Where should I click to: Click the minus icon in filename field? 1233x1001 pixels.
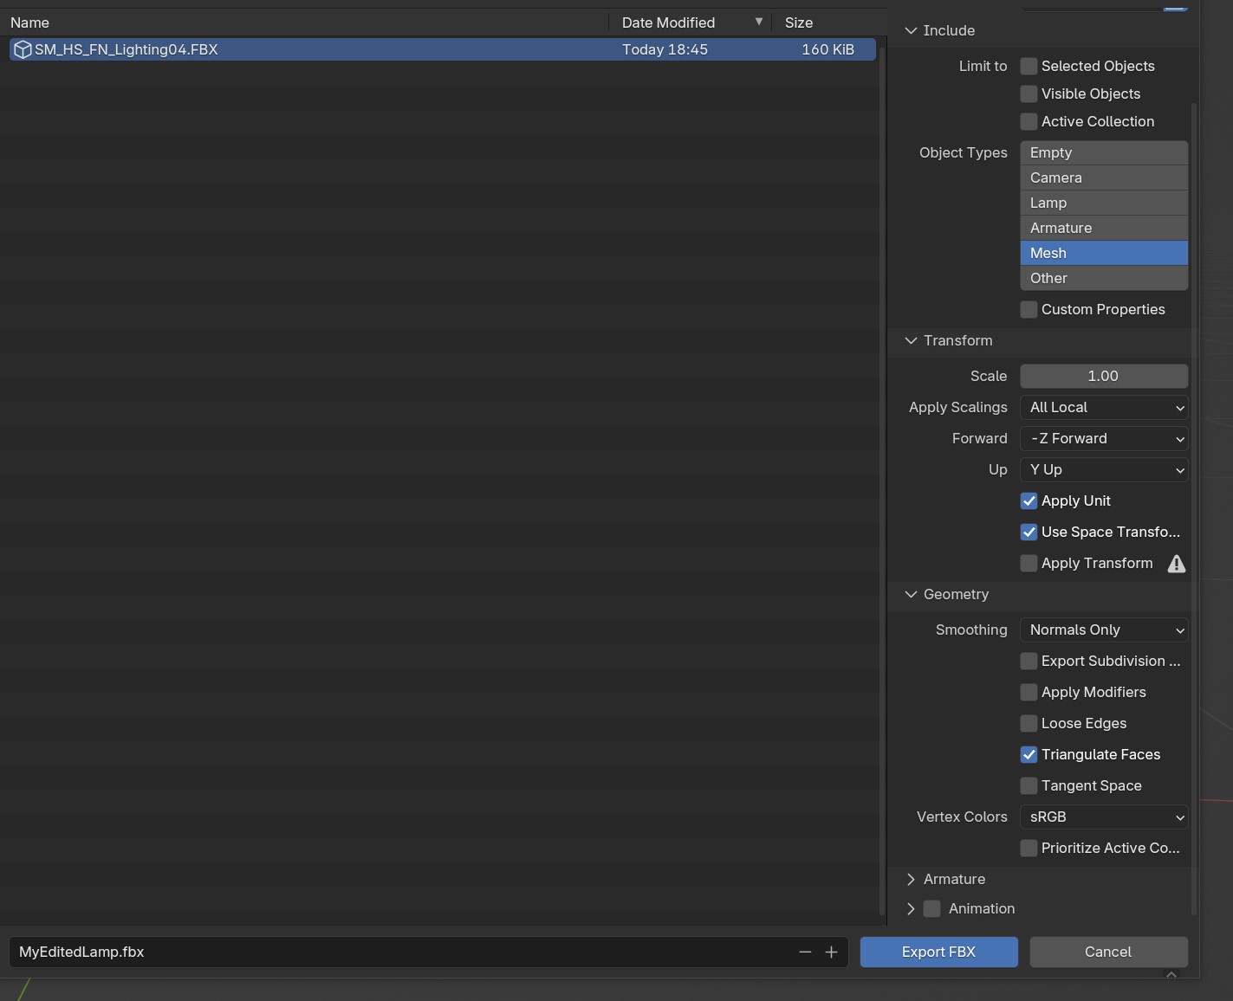point(805,952)
